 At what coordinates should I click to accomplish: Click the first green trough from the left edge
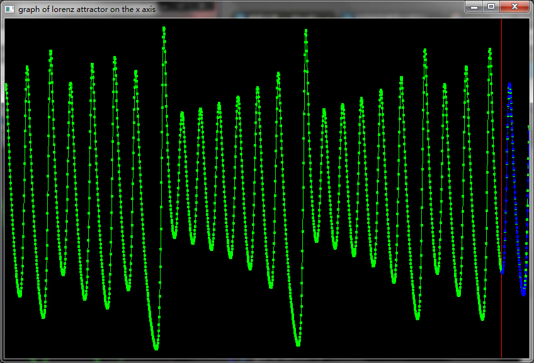pyautogui.click(x=20, y=294)
